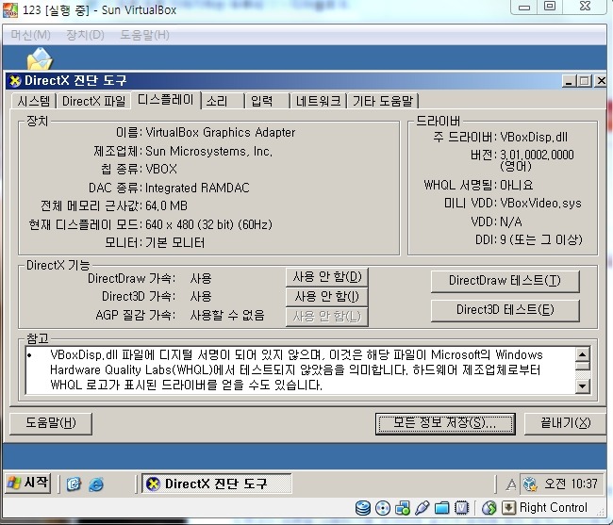
Task: Click the VBOX chip type value
Action: point(161,169)
